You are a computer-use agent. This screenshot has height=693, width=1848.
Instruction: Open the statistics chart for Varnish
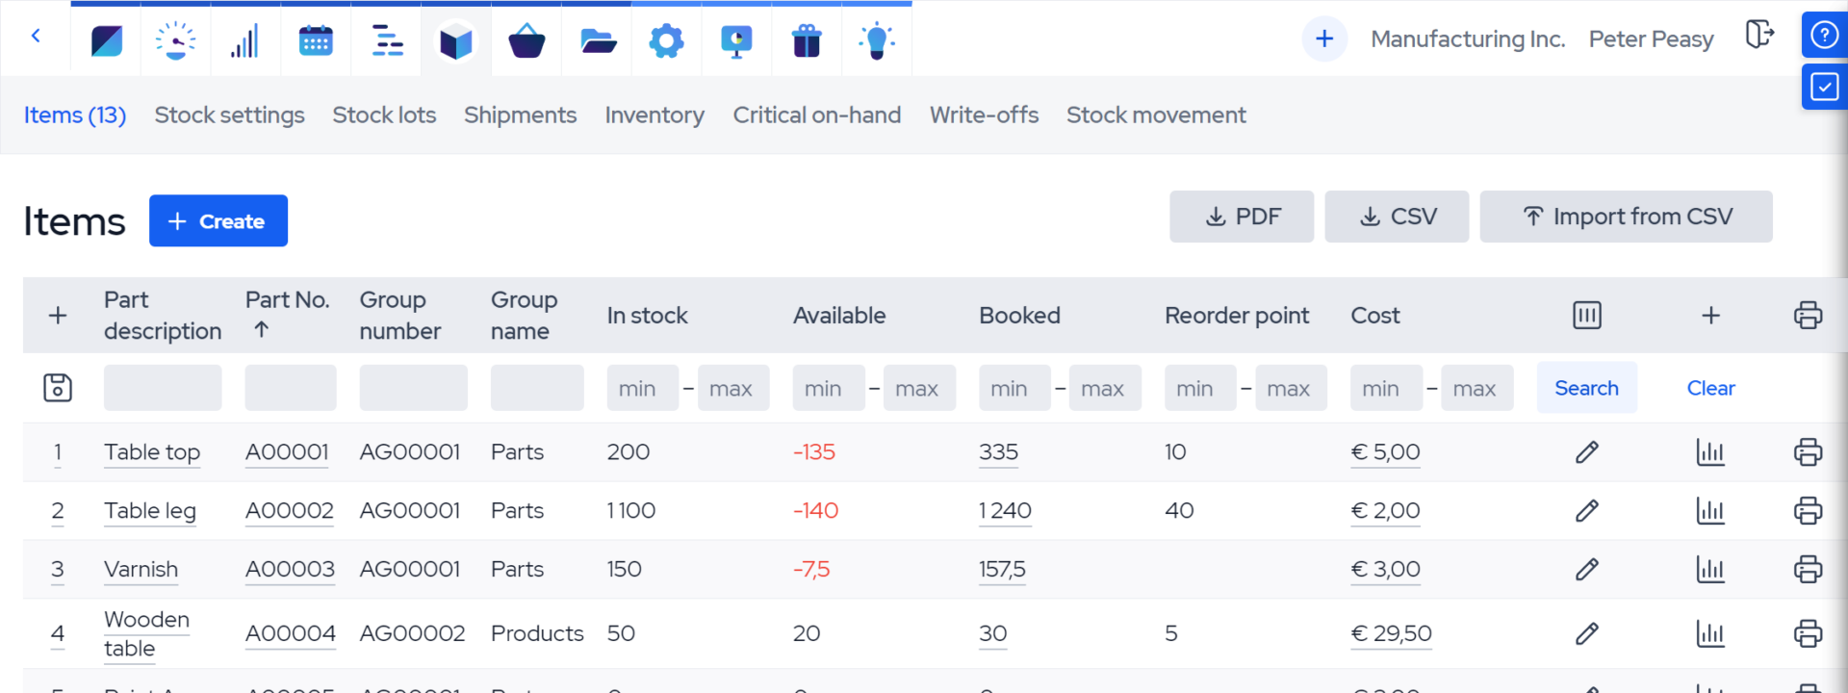click(1710, 570)
